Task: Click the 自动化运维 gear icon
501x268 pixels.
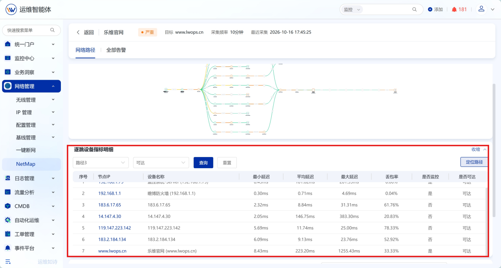Action: tap(8, 220)
